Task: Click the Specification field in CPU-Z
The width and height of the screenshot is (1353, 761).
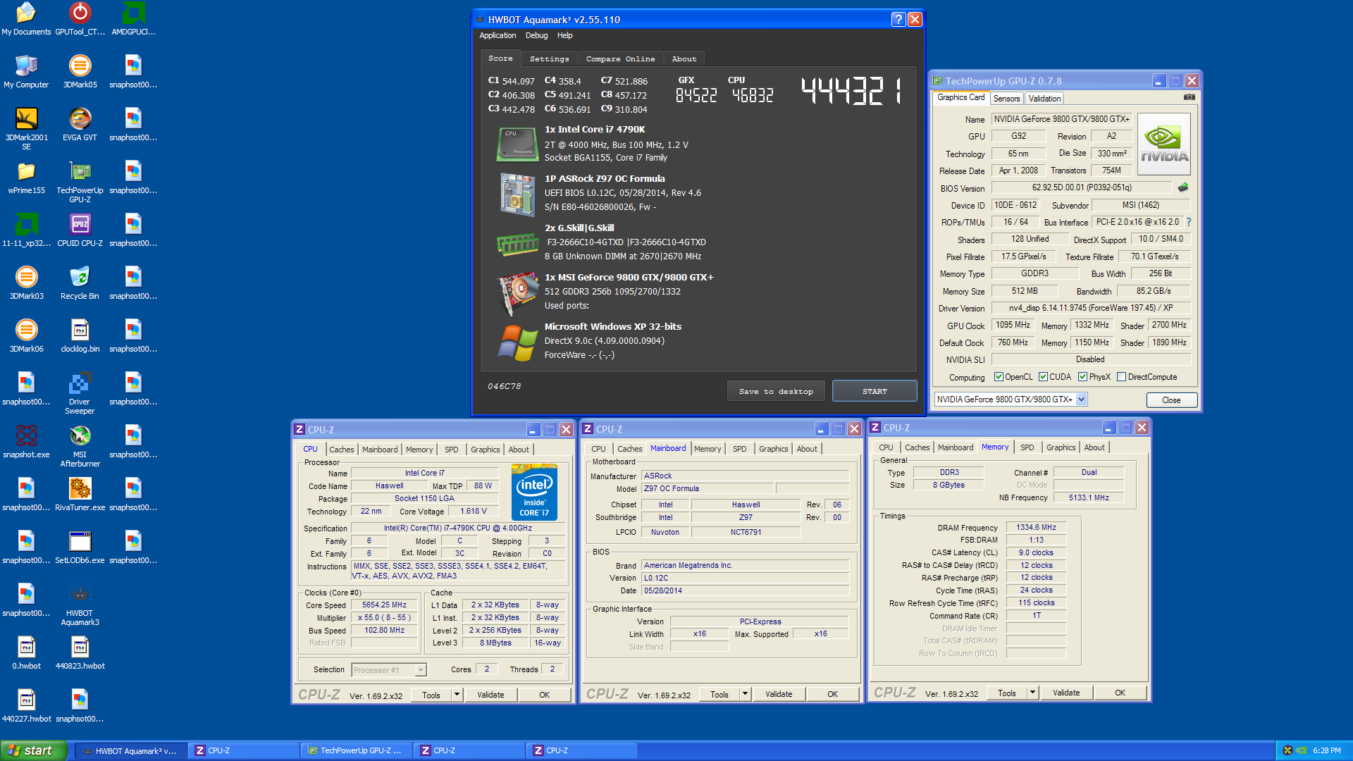Action: pyautogui.click(x=457, y=528)
